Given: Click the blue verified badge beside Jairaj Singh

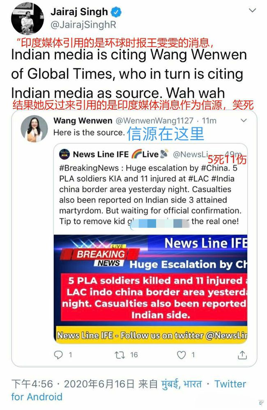Looking at the screenshot, I should point(116,12).
